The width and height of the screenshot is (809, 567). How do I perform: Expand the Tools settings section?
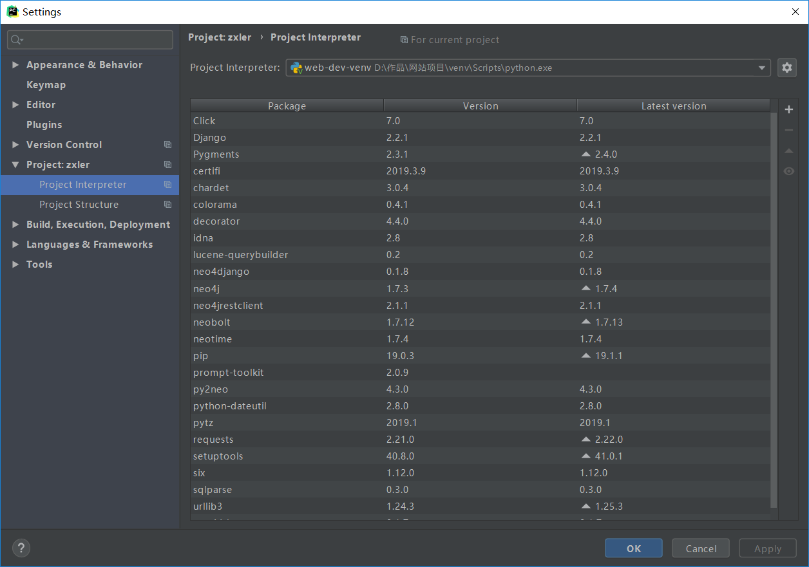point(15,265)
